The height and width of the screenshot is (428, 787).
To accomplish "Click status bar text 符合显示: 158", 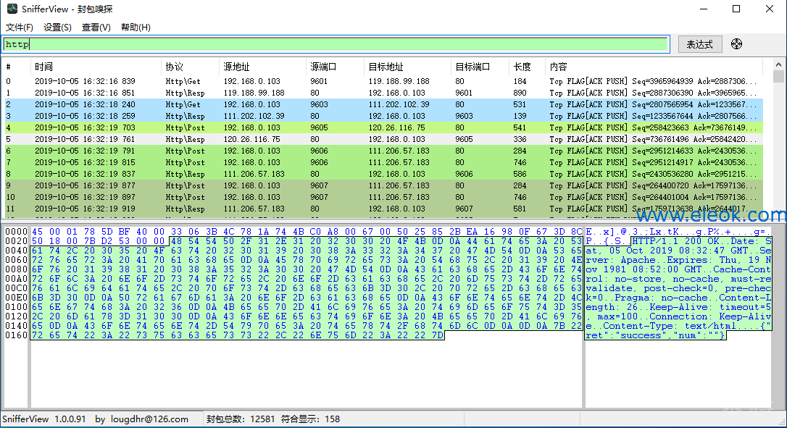I will [x=310, y=419].
